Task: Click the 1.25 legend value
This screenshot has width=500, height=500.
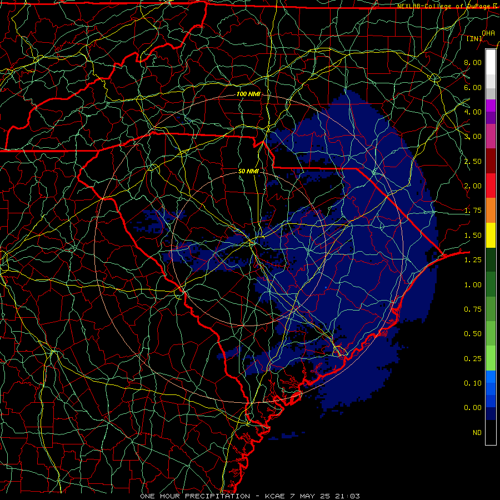Action: 473,260
